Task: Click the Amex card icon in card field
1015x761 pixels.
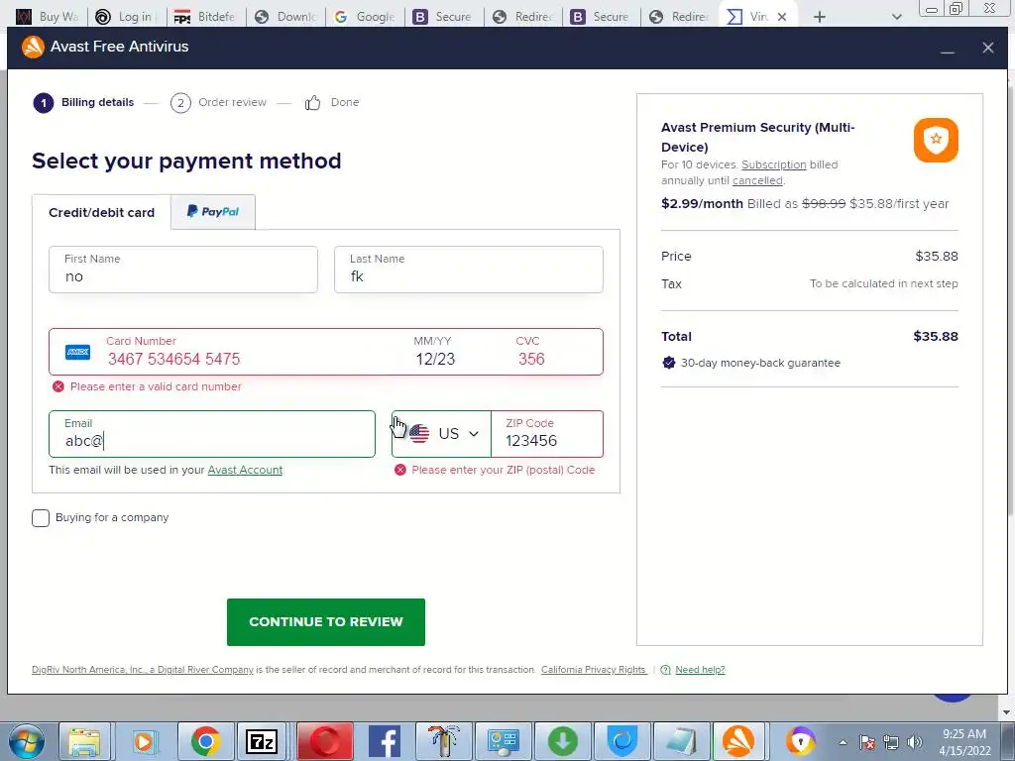Action: [77, 352]
